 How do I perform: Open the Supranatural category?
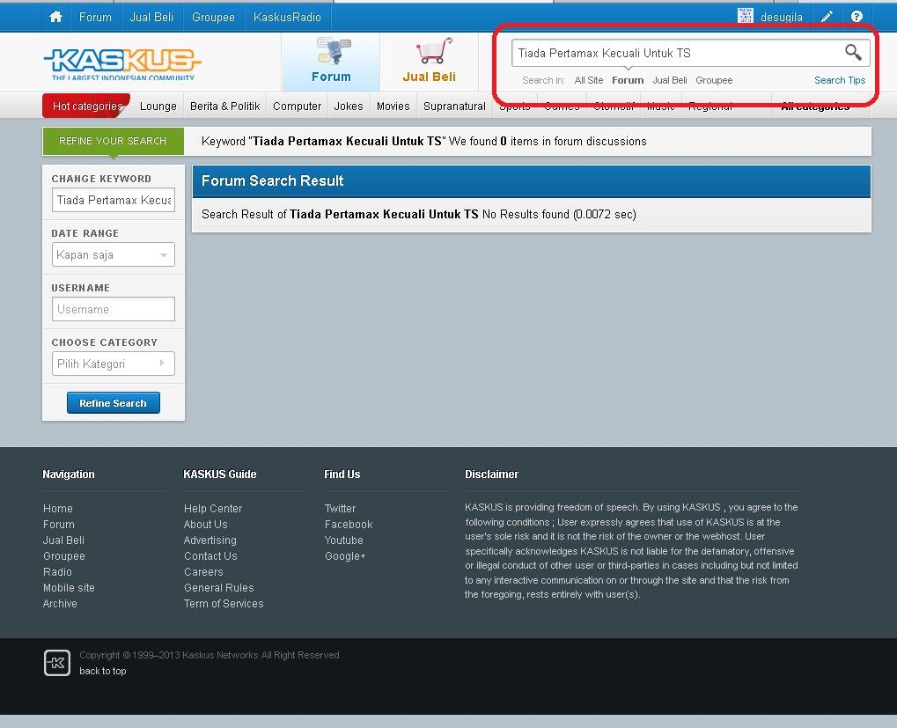tap(454, 107)
